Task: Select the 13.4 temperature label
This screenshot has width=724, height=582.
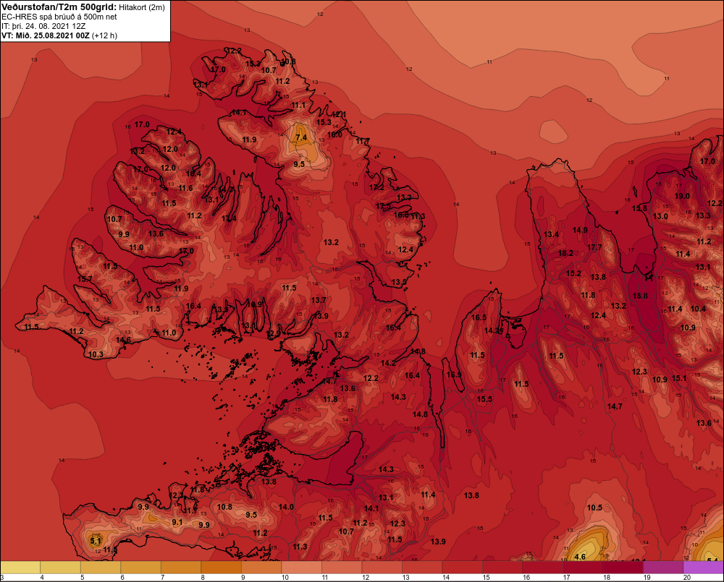Action: pos(551,234)
